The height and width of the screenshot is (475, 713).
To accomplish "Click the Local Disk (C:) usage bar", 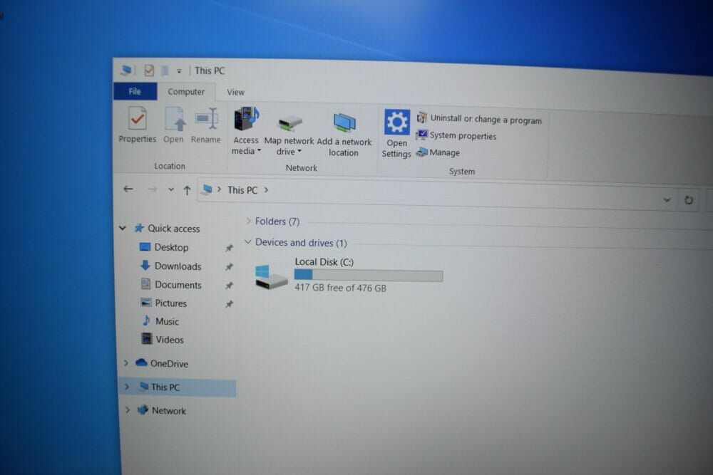I will 369,275.
